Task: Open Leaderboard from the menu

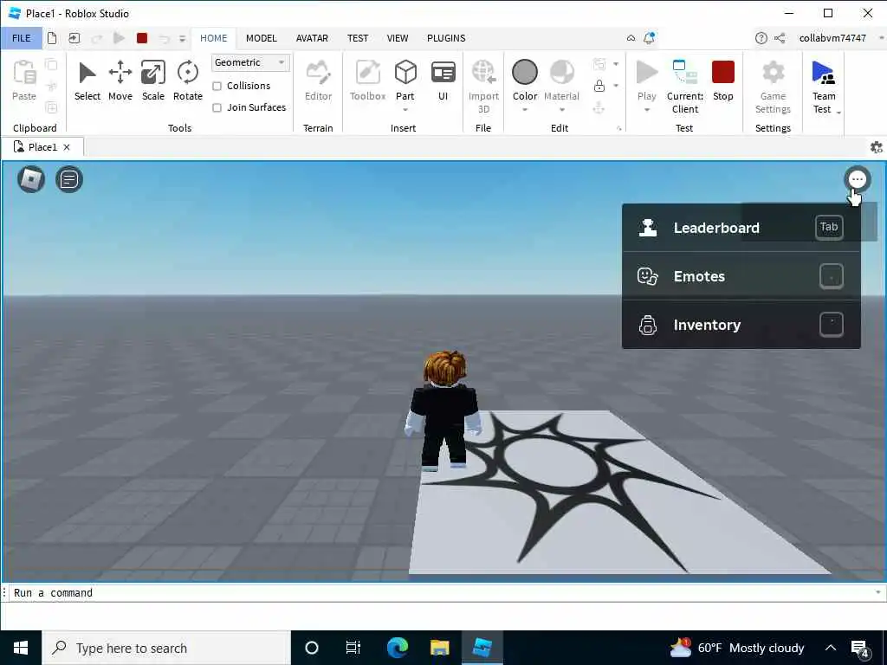Action: pos(741,228)
